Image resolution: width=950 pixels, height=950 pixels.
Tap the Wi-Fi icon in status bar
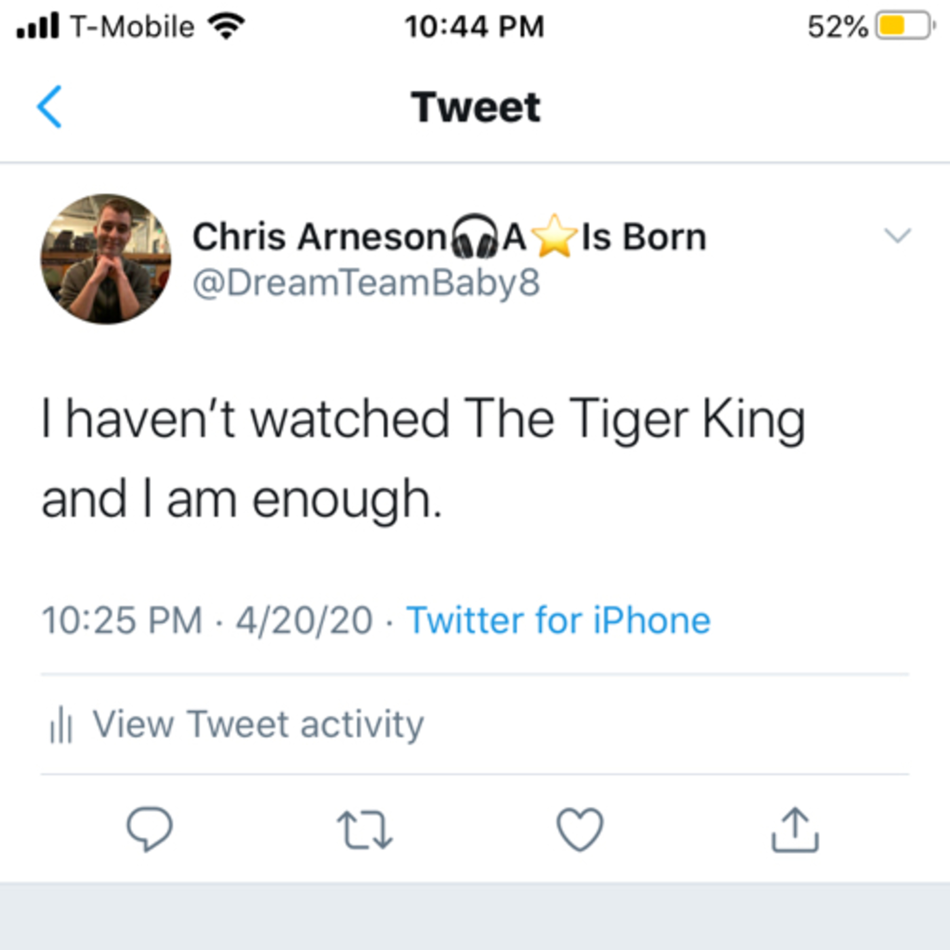(226, 26)
